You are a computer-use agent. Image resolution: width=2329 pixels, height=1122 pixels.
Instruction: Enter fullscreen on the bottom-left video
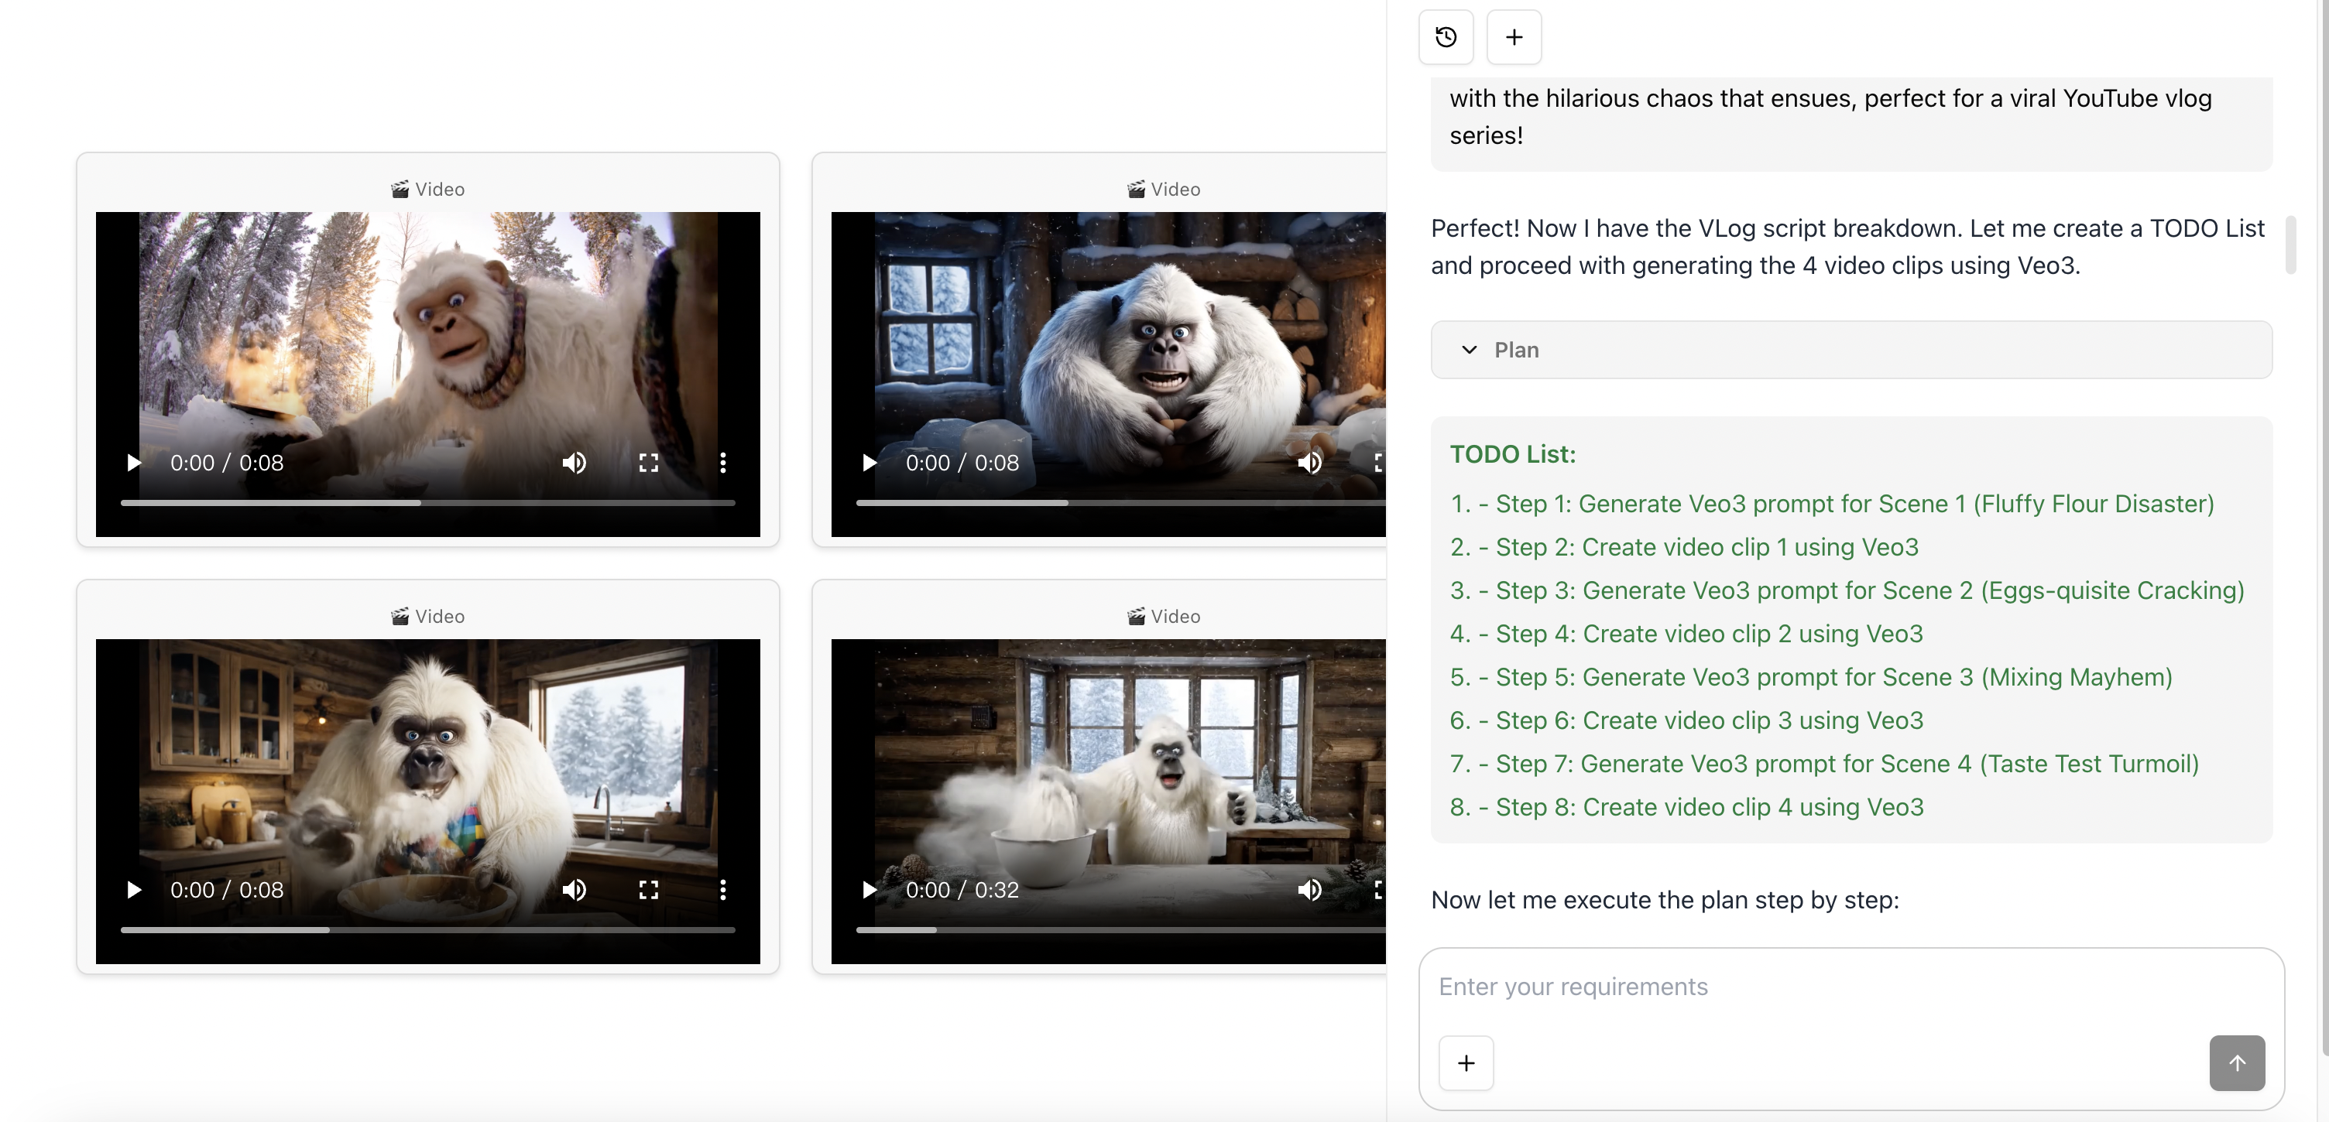point(648,890)
